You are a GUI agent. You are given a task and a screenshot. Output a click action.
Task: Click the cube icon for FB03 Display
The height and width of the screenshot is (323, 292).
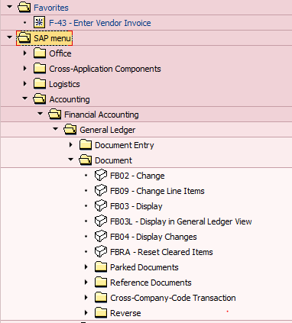tap(101, 206)
